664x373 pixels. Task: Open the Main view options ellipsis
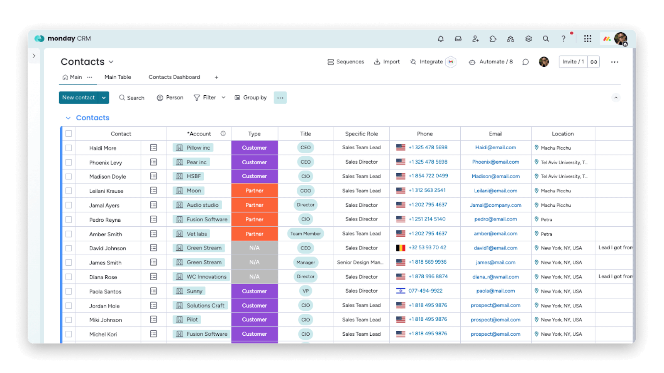point(90,77)
